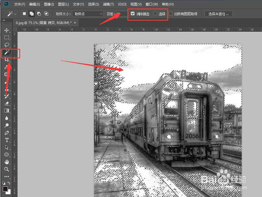This screenshot has width=262, height=197.
Task: Select the Pen tool
Action: coord(7,133)
